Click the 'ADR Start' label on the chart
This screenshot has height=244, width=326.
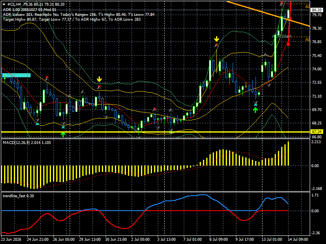[282, 36]
